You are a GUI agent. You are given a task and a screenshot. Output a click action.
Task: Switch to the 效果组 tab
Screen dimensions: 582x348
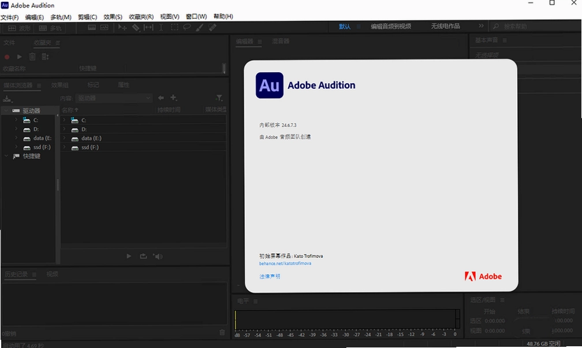(x=60, y=85)
